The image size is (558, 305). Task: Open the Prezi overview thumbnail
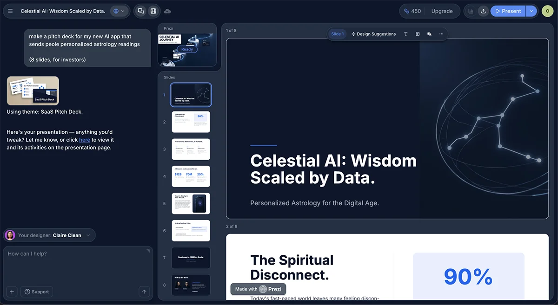point(187,50)
